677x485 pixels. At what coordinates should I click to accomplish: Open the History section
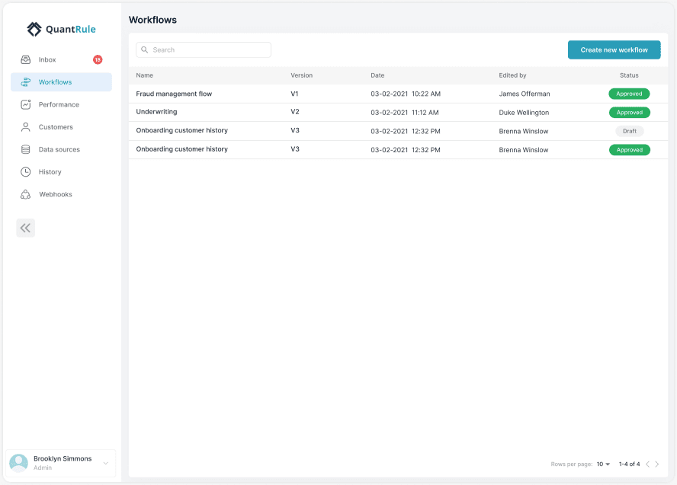click(x=61, y=171)
